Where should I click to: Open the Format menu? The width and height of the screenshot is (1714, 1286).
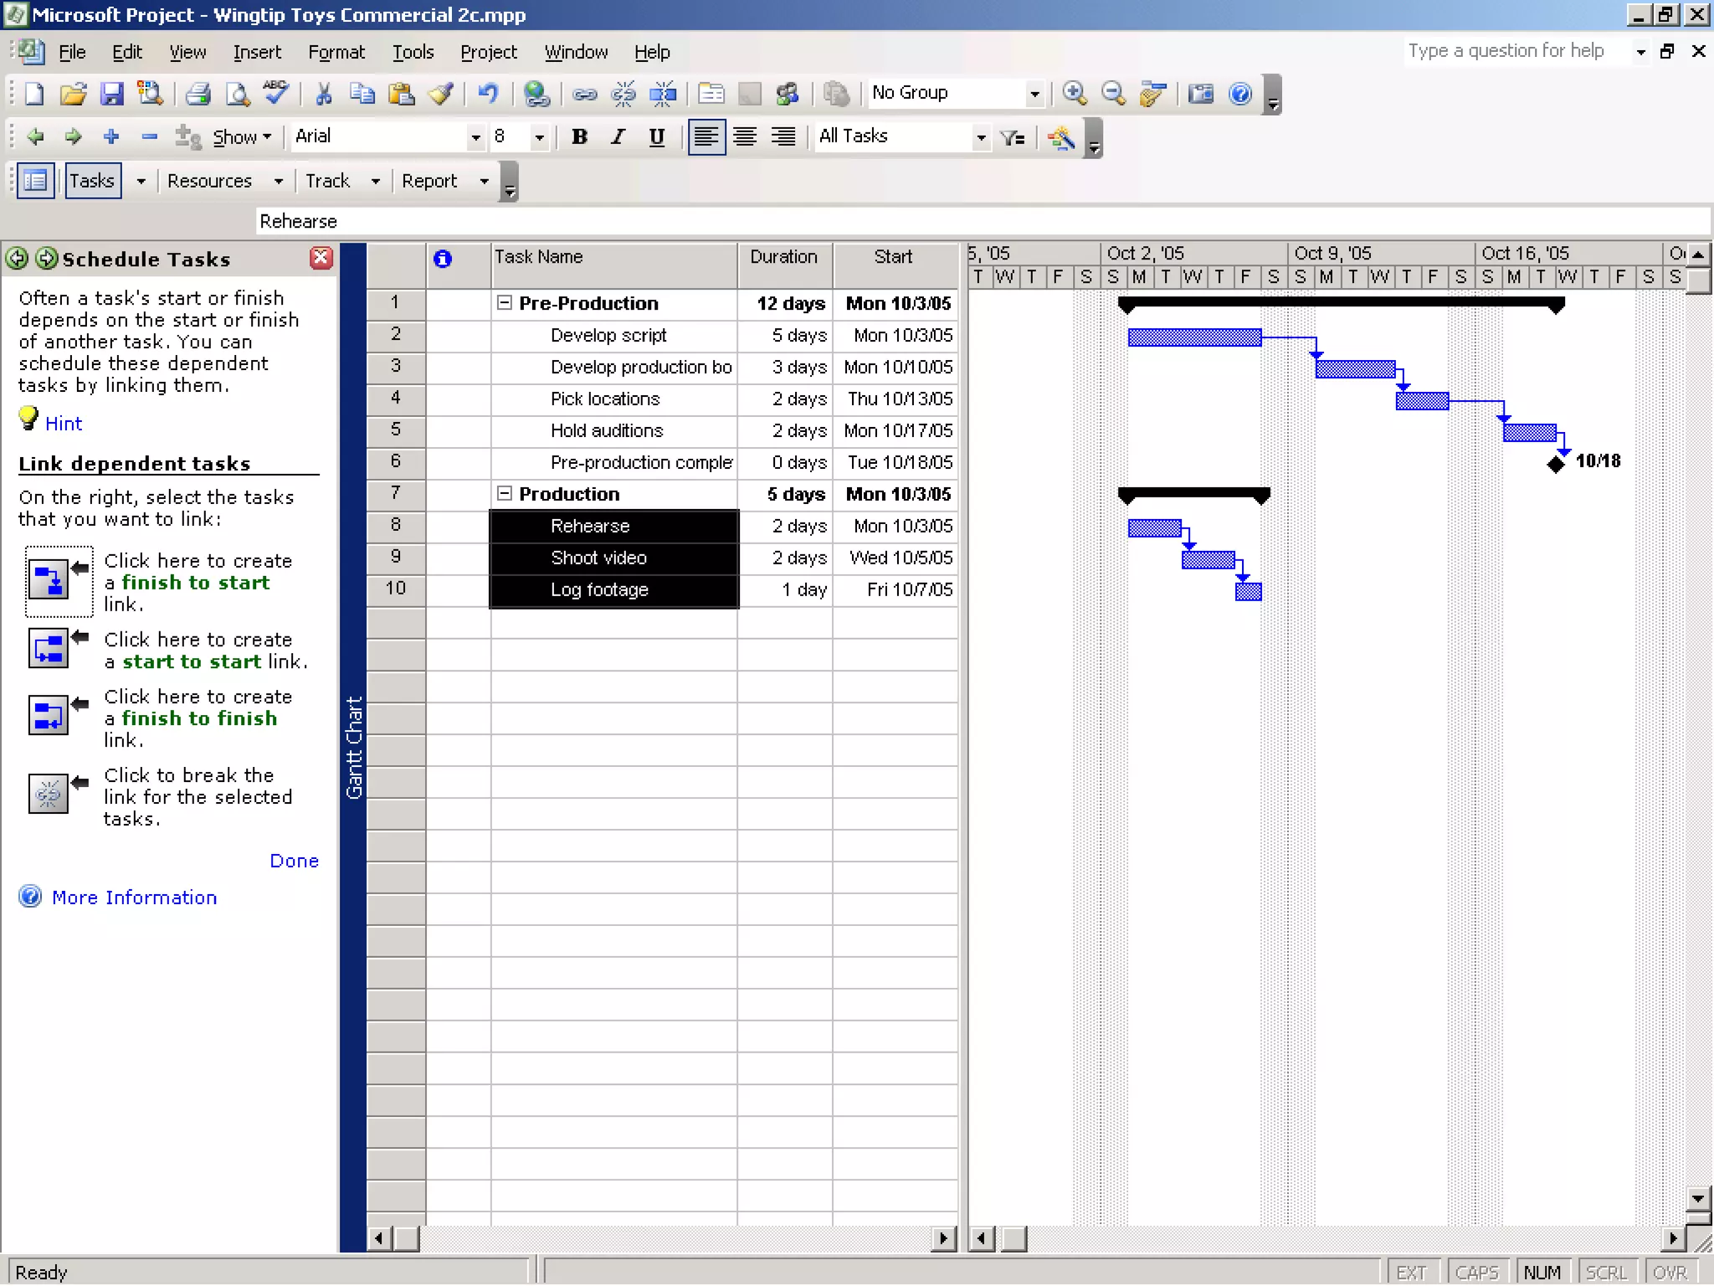(336, 52)
